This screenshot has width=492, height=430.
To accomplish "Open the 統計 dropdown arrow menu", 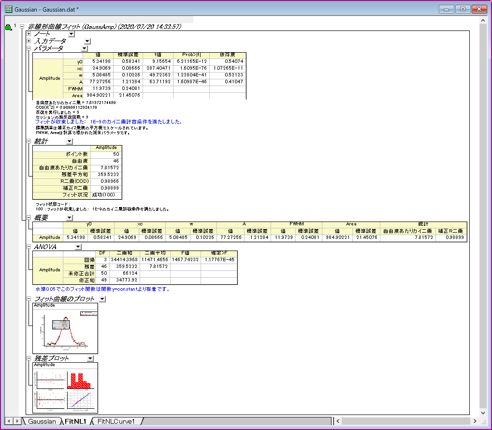I will point(70,141).
